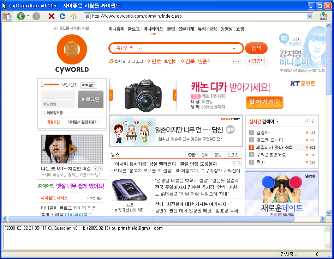
Task: Click the go icon in cover story banner
Action: click(x=230, y=129)
